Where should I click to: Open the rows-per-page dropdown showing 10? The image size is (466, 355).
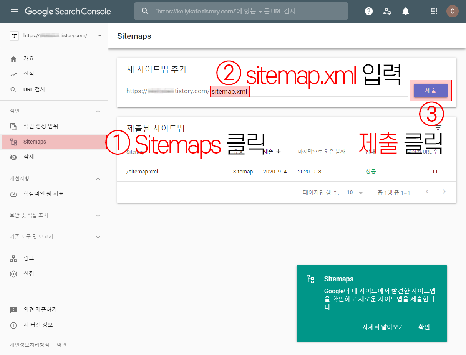(355, 193)
